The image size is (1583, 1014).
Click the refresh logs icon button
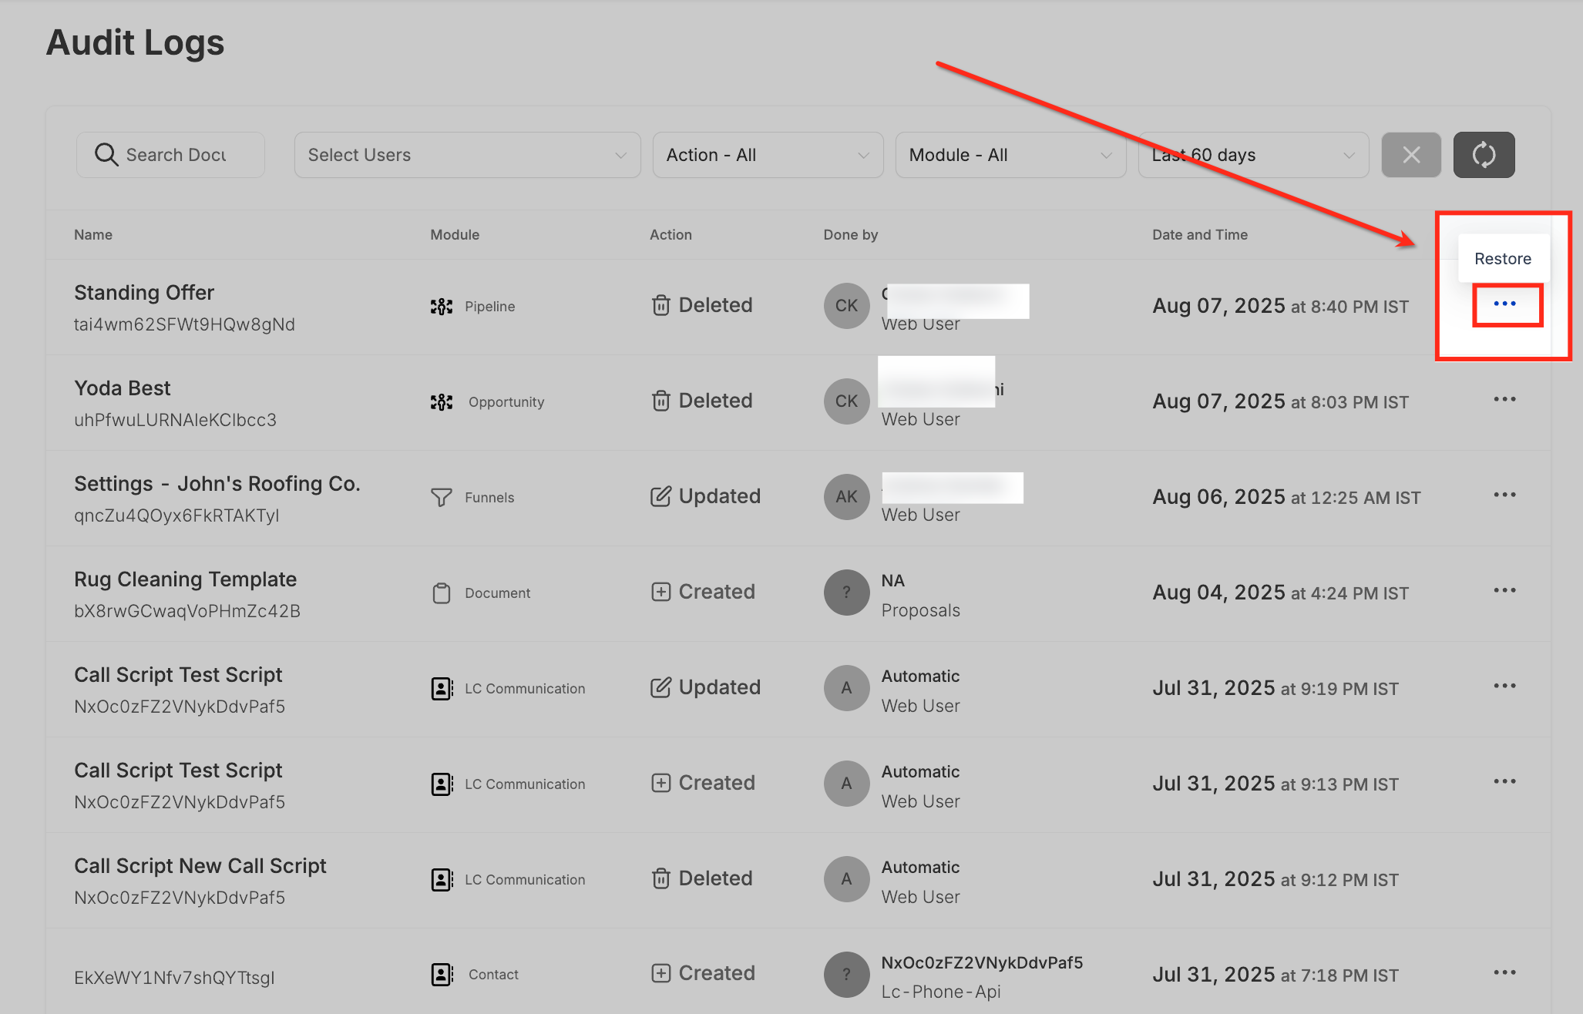tap(1484, 155)
